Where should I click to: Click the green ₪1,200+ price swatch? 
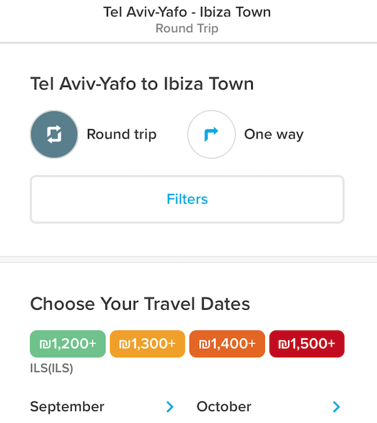pyautogui.click(x=68, y=344)
